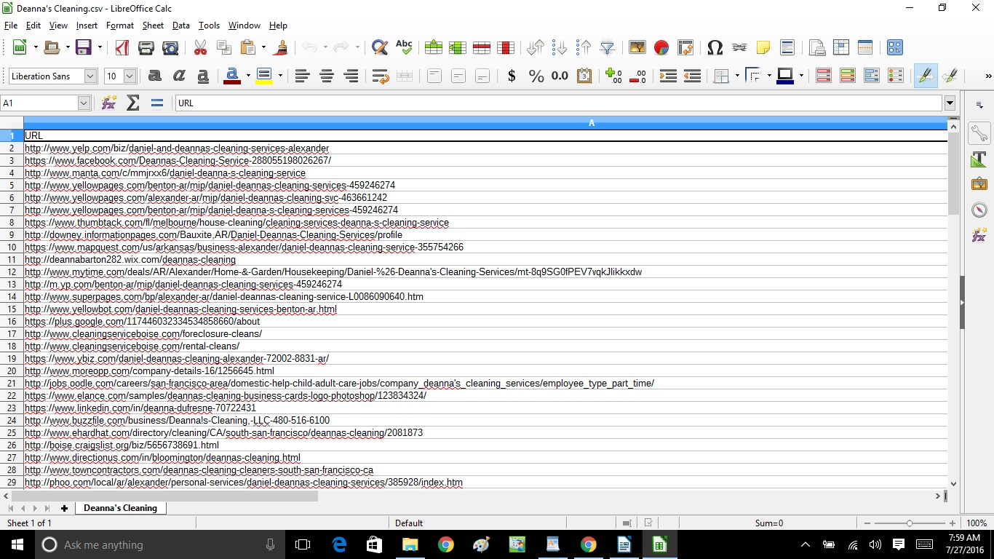Click the yellow highlighting color swatch
Screen dimensions: 994x559
coord(263,76)
